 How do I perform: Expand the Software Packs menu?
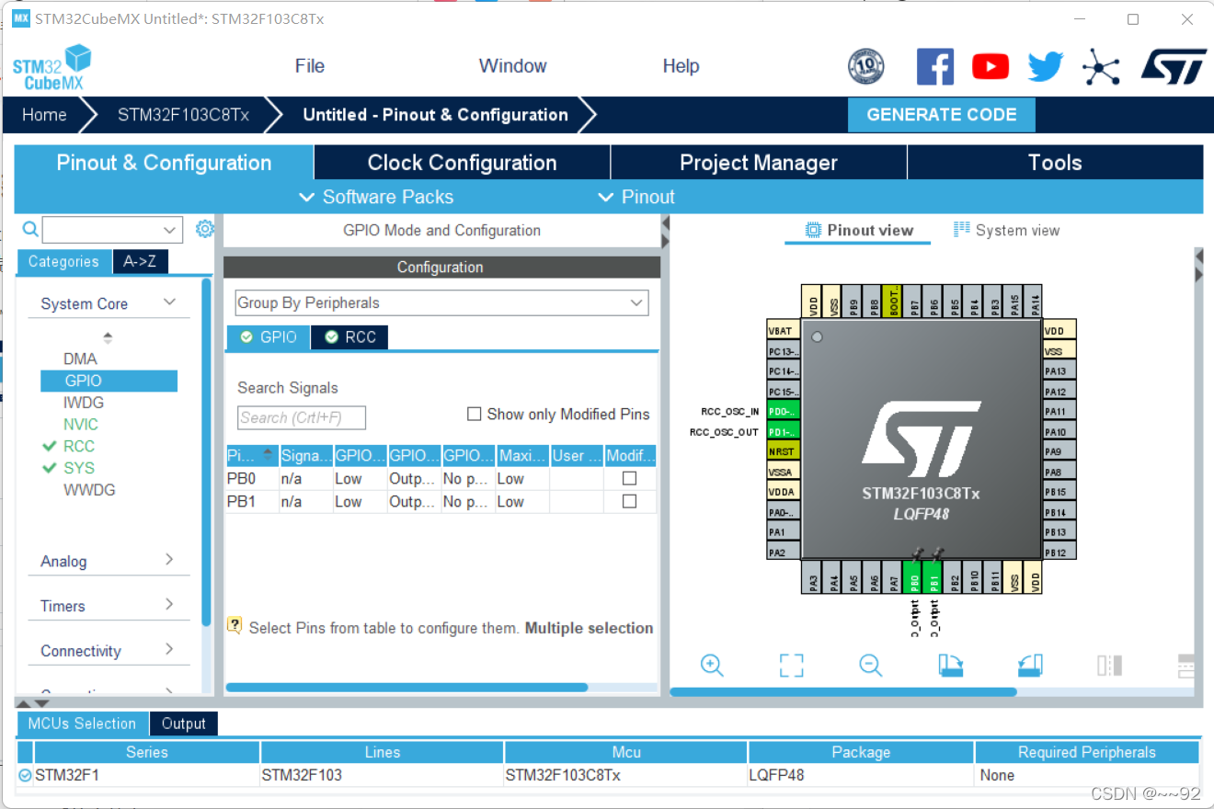coord(377,197)
